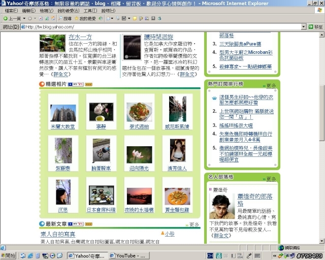This screenshot has width=325, height=260.
Task: Open the 我的最愛(A) menu
Action: [69, 11]
